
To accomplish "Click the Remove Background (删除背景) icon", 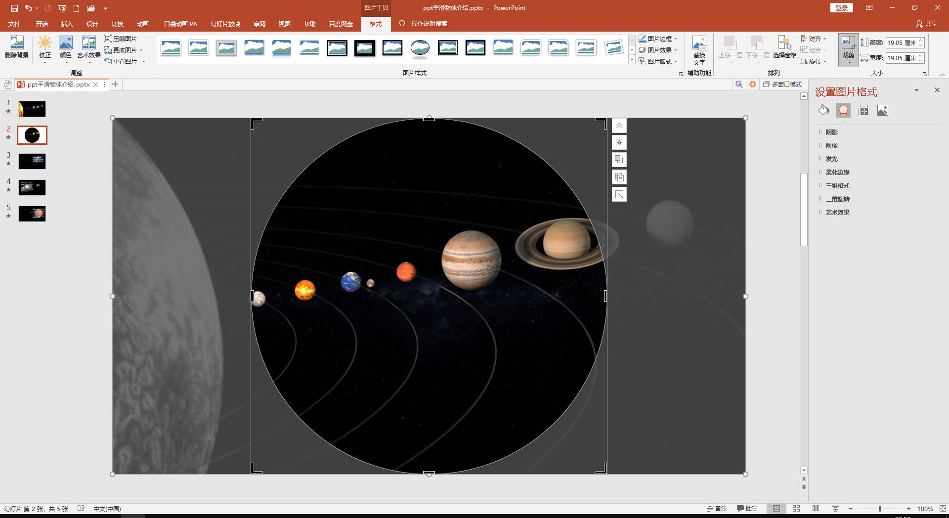I will coord(16,47).
